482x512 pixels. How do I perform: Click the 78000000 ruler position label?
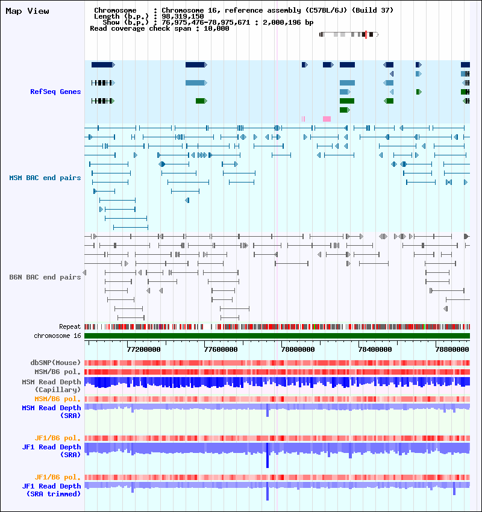tap(298, 349)
